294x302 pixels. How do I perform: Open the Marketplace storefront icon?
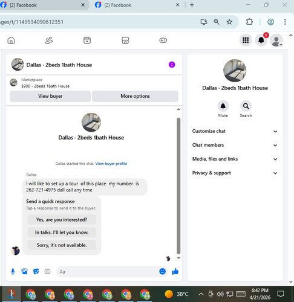pyautogui.click(x=125, y=40)
